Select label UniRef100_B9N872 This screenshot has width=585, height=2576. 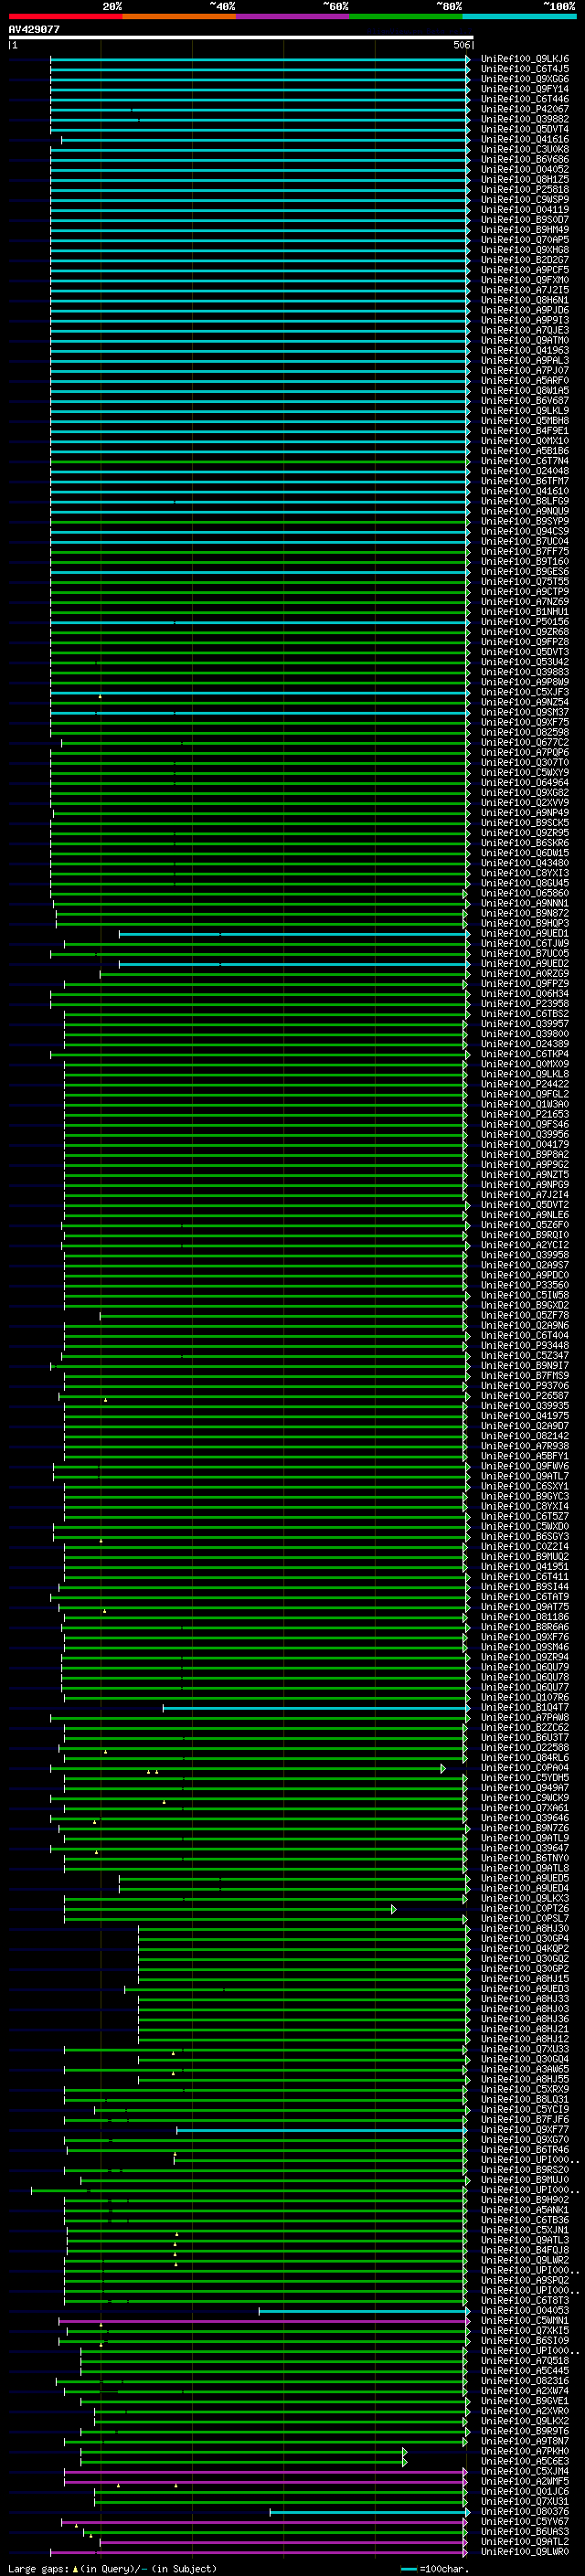[x=525, y=913]
